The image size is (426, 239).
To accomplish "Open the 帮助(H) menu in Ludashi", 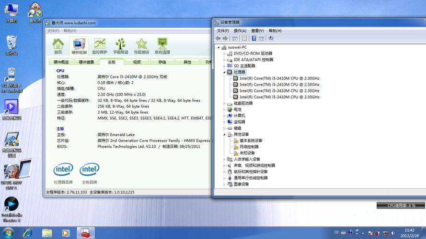I will (x=70, y=31).
